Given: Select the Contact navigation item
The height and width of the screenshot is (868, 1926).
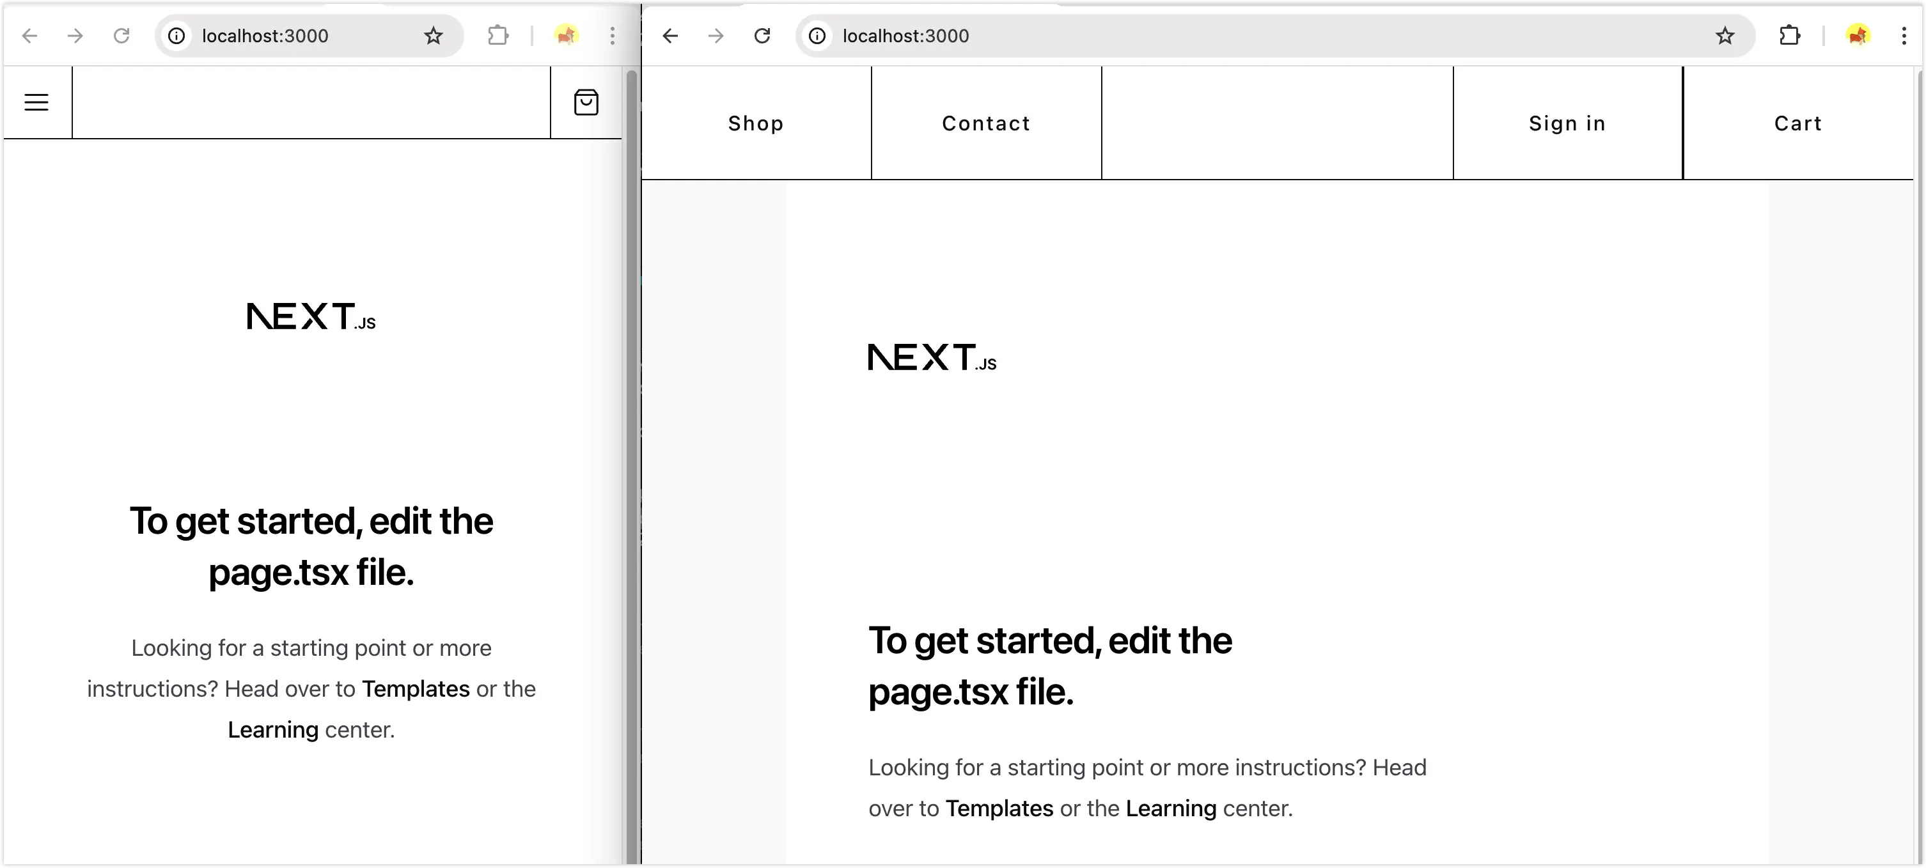Looking at the screenshot, I should point(986,123).
